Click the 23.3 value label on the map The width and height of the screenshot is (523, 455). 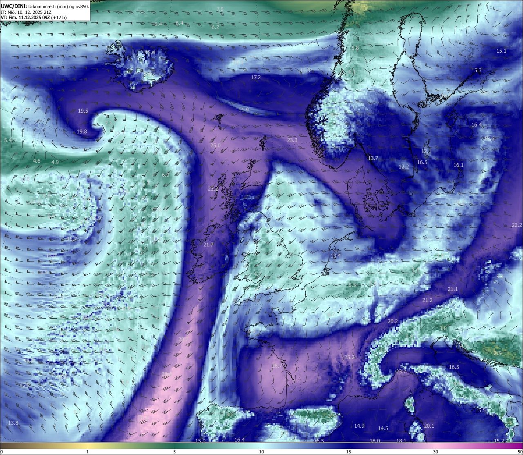pos(292,140)
